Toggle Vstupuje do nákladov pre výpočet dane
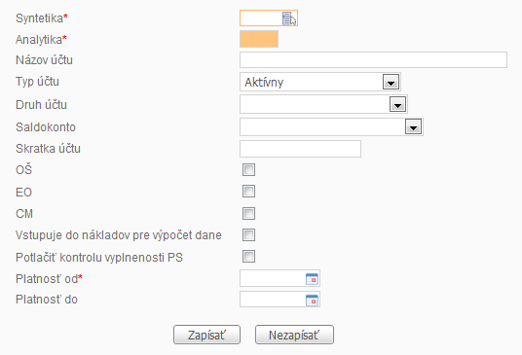Viewport: 522px width, 355px height. click(x=248, y=234)
